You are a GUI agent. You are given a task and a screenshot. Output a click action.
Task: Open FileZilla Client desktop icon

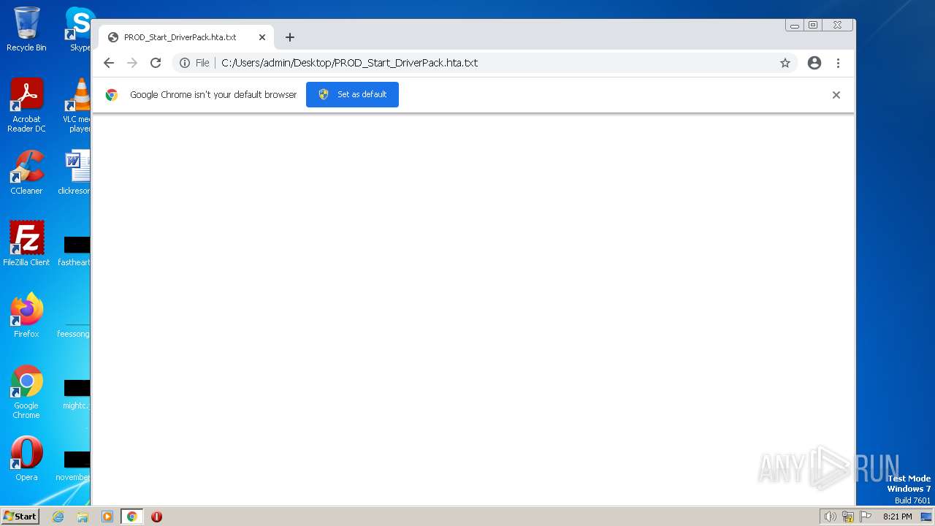tap(26, 243)
